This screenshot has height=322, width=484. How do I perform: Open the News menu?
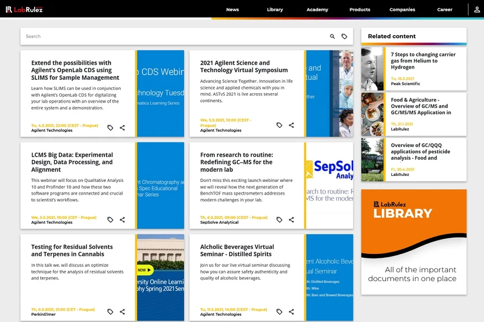pos(232,9)
